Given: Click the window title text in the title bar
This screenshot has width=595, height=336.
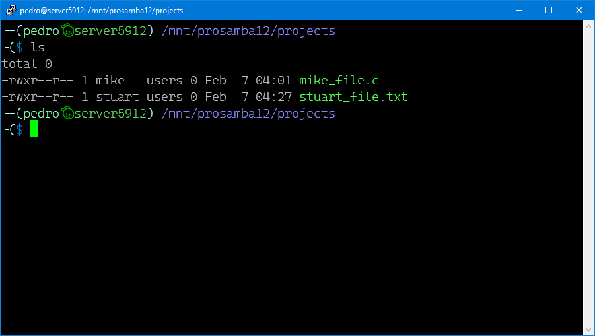Looking at the screenshot, I should point(102,11).
